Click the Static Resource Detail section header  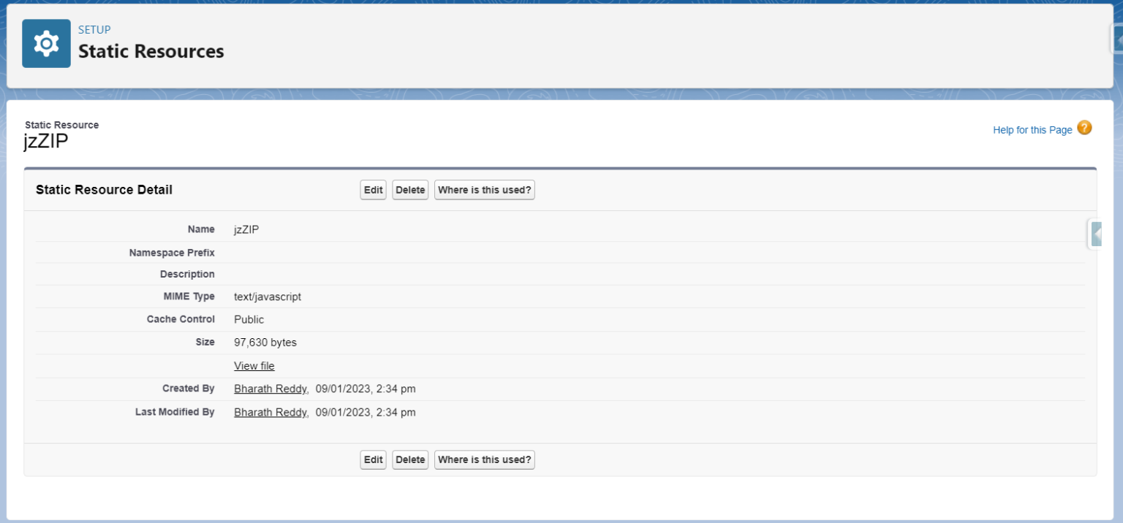point(104,189)
